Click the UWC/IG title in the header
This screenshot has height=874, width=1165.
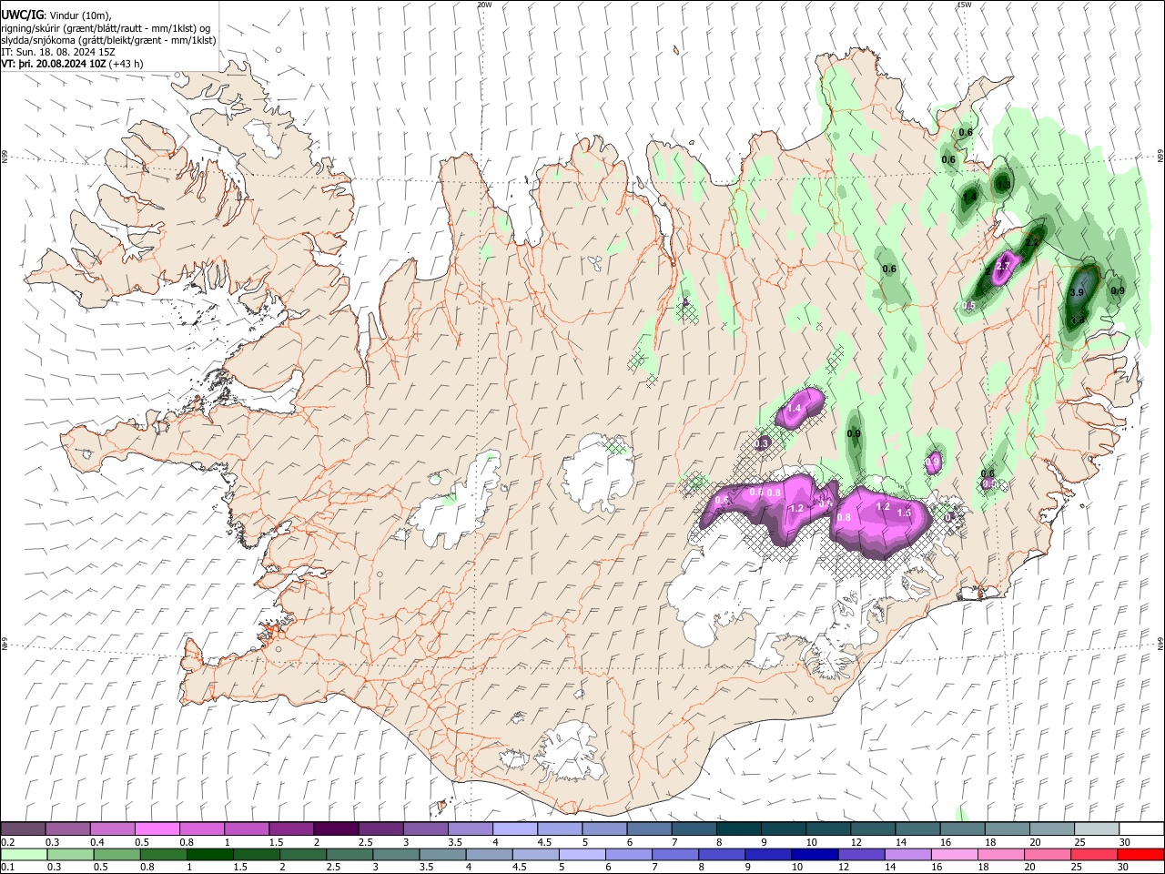click(x=21, y=15)
